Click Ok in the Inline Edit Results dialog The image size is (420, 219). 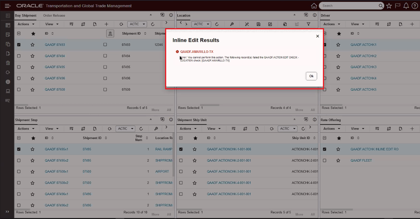(311, 76)
